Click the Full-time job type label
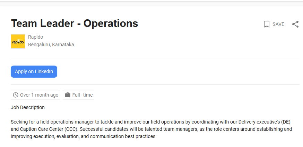303x147 pixels. tap(83, 95)
